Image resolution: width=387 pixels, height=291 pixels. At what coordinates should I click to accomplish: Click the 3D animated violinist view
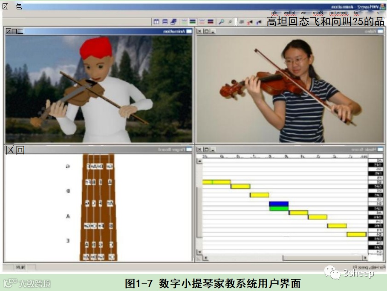click(x=99, y=89)
